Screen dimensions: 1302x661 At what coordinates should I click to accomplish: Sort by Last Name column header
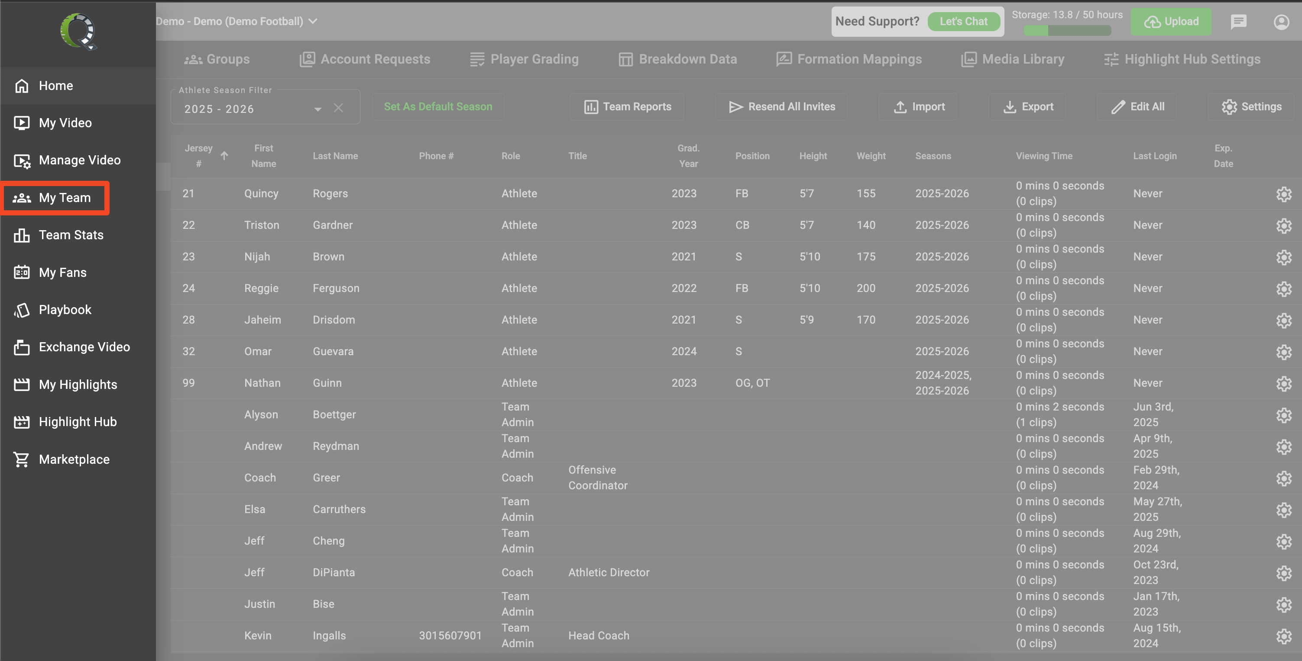click(x=335, y=156)
